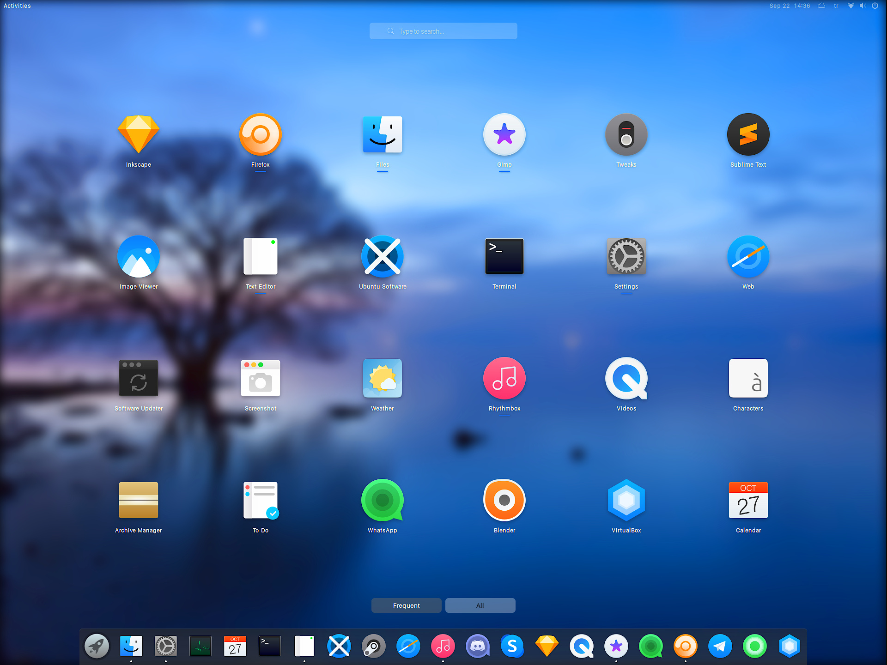Launch Ubuntu Software from the grid
This screenshot has width=887, height=665.
pos(383,256)
